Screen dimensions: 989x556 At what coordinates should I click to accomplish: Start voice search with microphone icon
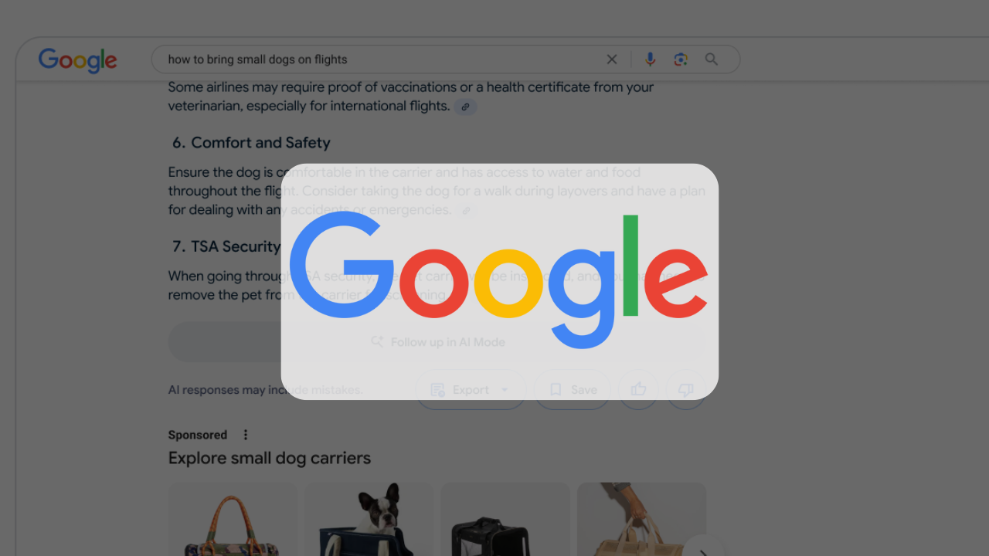(650, 59)
